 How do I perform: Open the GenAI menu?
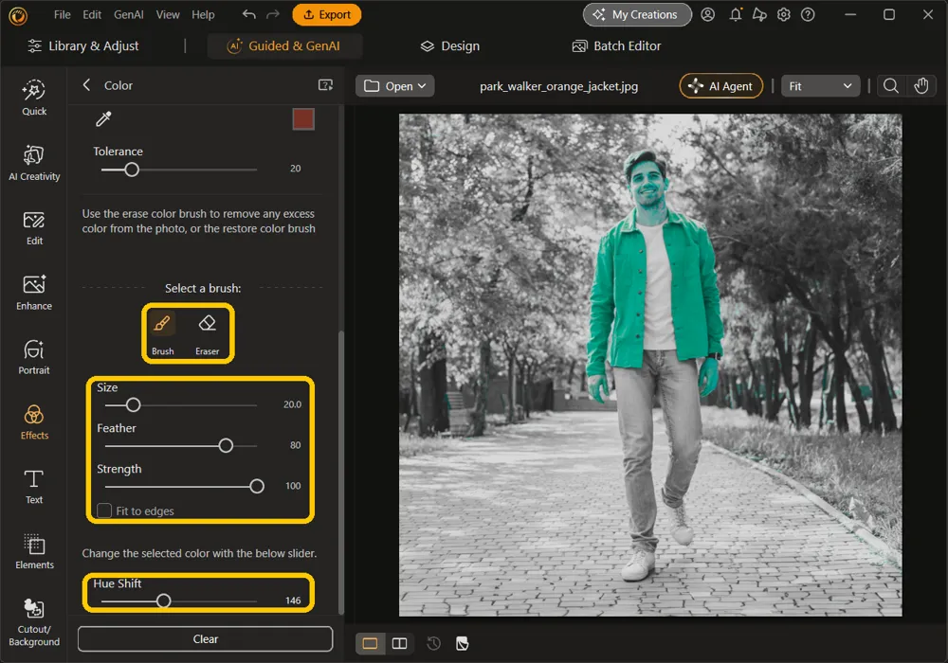[x=129, y=14]
